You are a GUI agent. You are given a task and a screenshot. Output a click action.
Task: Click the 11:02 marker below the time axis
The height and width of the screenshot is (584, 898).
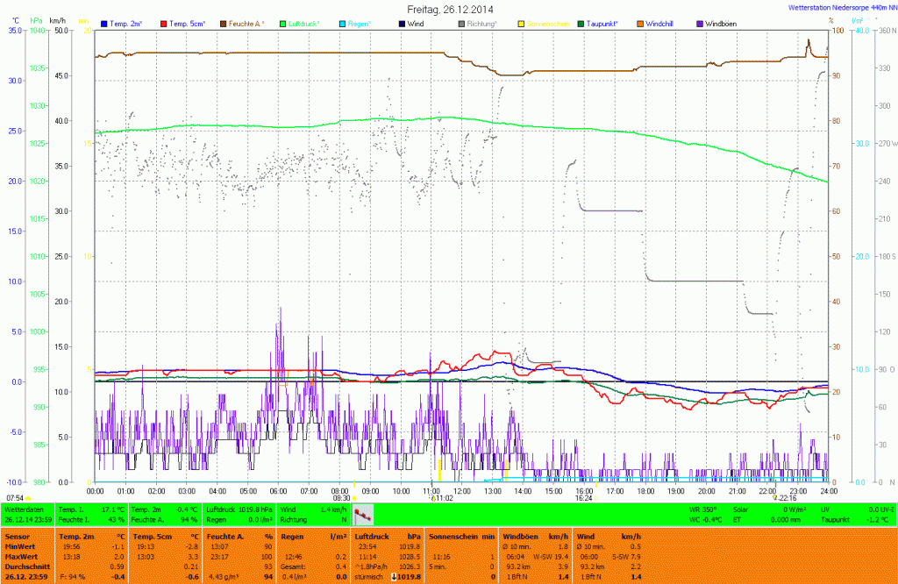(x=441, y=498)
